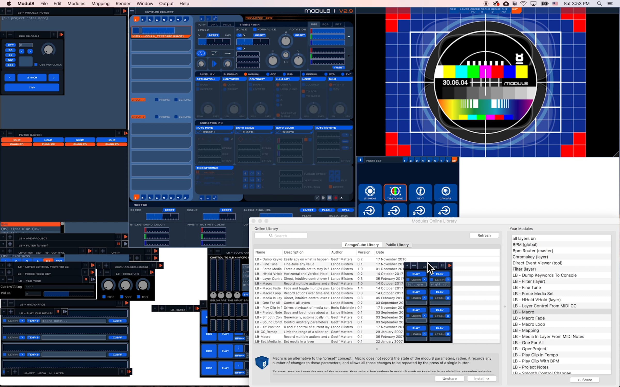
Task: Toggle Group B Fading checkbox
Action: pos(157,117)
